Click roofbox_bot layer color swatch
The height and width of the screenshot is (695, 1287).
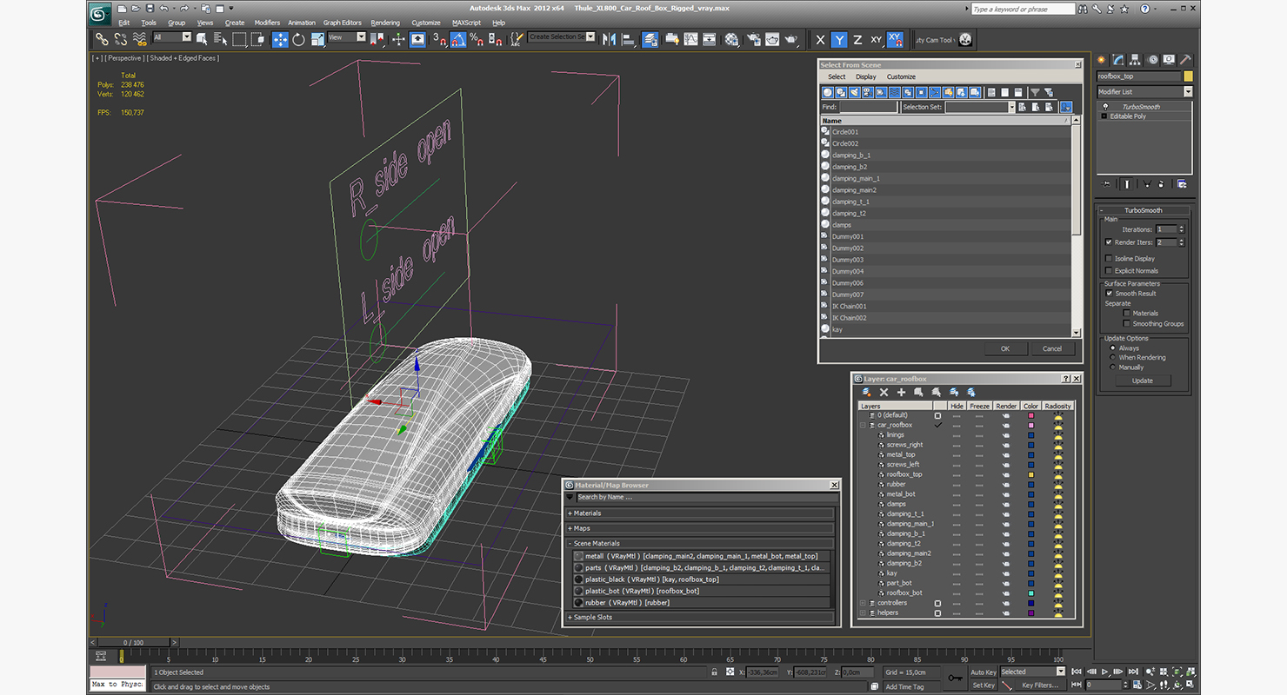[1031, 592]
